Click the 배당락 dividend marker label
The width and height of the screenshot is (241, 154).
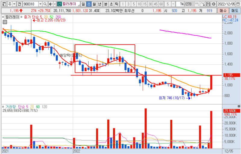pos(71,55)
